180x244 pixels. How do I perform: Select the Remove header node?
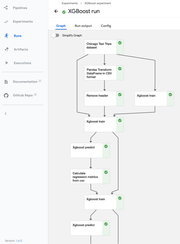[x=100, y=98]
